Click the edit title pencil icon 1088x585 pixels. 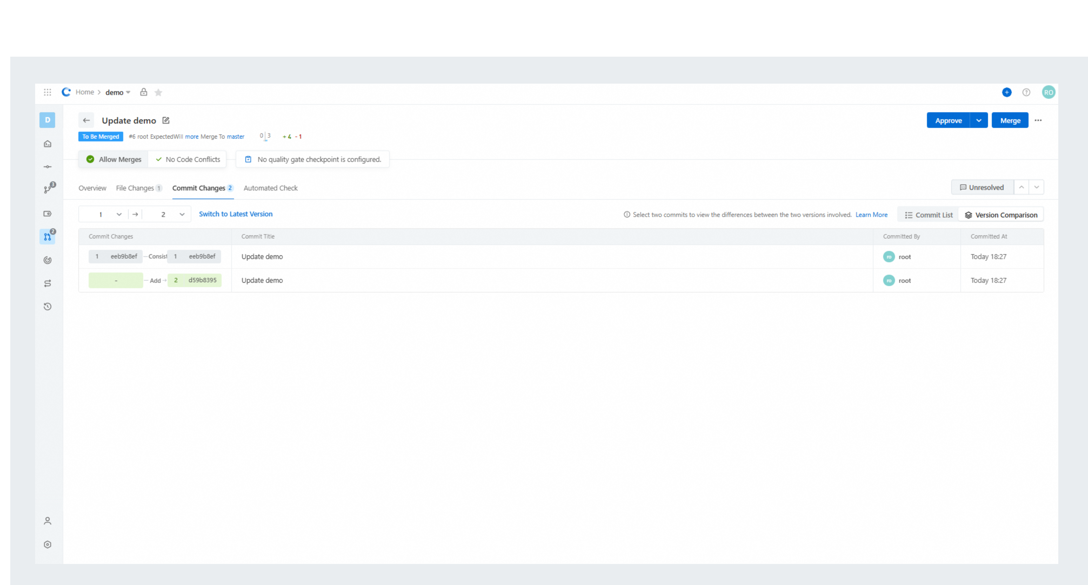tap(166, 121)
